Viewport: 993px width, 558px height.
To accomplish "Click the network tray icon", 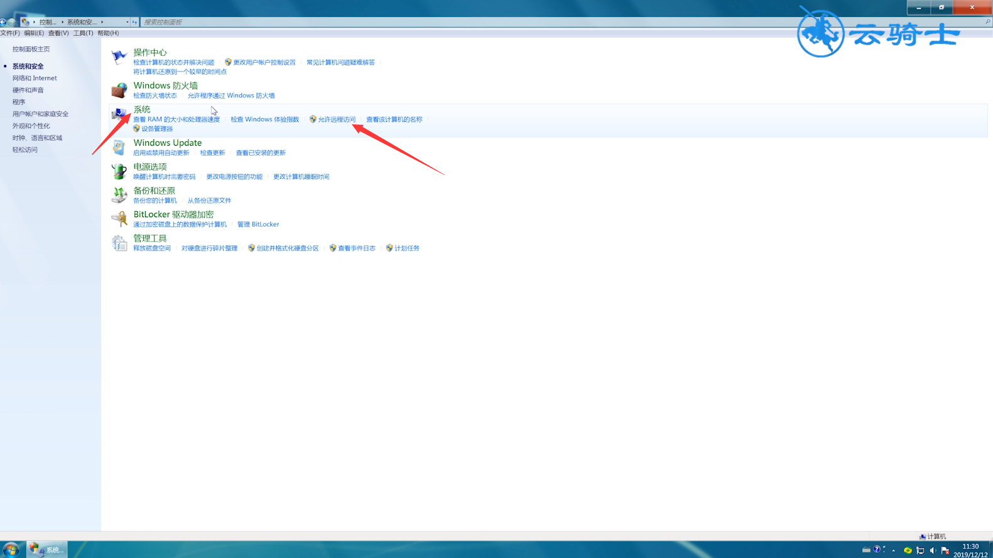I will [x=920, y=550].
